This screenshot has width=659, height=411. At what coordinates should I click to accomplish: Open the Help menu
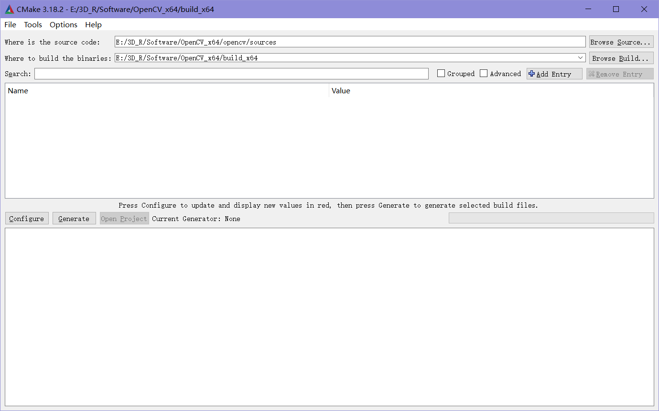coord(93,24)
